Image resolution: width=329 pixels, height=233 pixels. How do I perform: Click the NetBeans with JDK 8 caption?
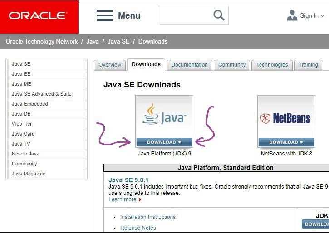(x=286, y=154)
